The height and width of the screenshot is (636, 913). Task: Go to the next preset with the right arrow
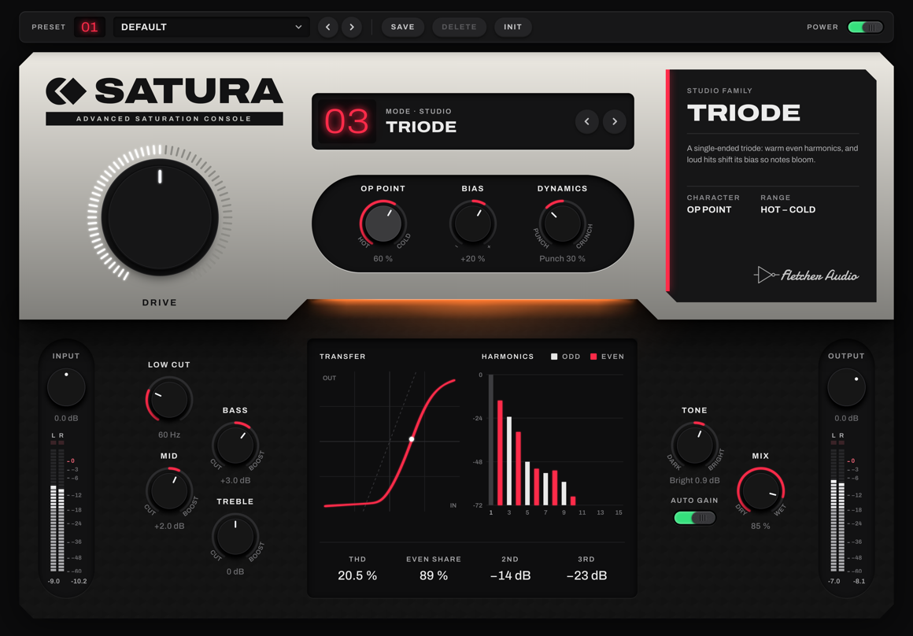coord(352,27)
